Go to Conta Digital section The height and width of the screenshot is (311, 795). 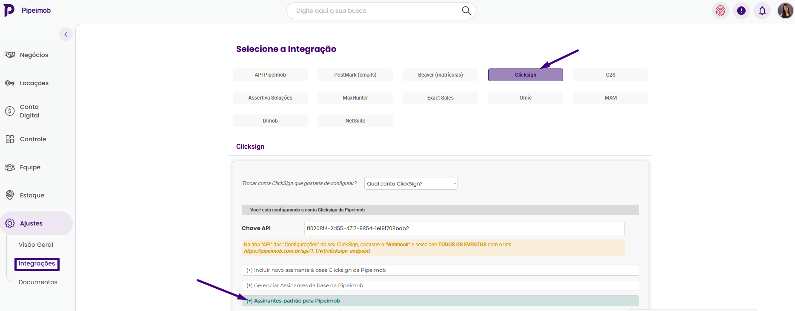click(29, 111)
